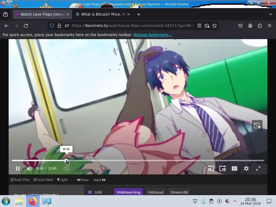Viewport: 276px width, 207px height.
Task: Open Save to Pocket button
Action: (240, 26)
